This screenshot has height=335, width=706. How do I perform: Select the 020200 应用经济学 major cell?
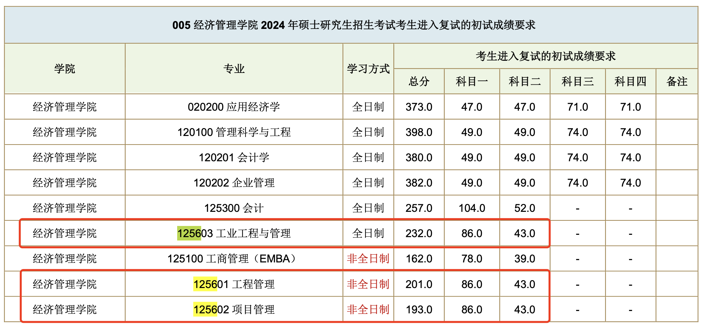tap(234, 107)
